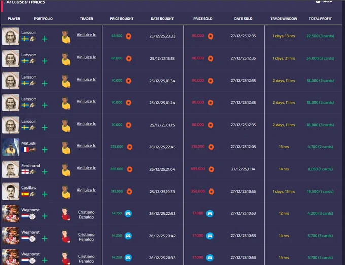The image size is (345, 265).
Task: Click the platform icon beside 68,000 bought price
Action: point(129,58)
